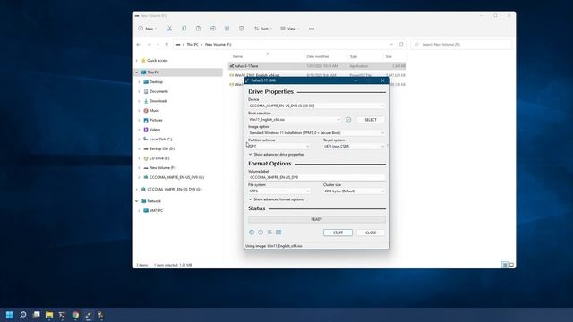Select Quick access in navigation pane

tap(158, 61)
